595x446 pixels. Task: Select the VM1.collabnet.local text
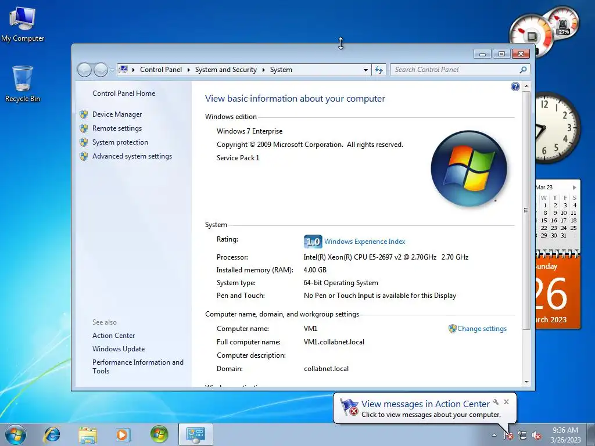click(334, 342)
